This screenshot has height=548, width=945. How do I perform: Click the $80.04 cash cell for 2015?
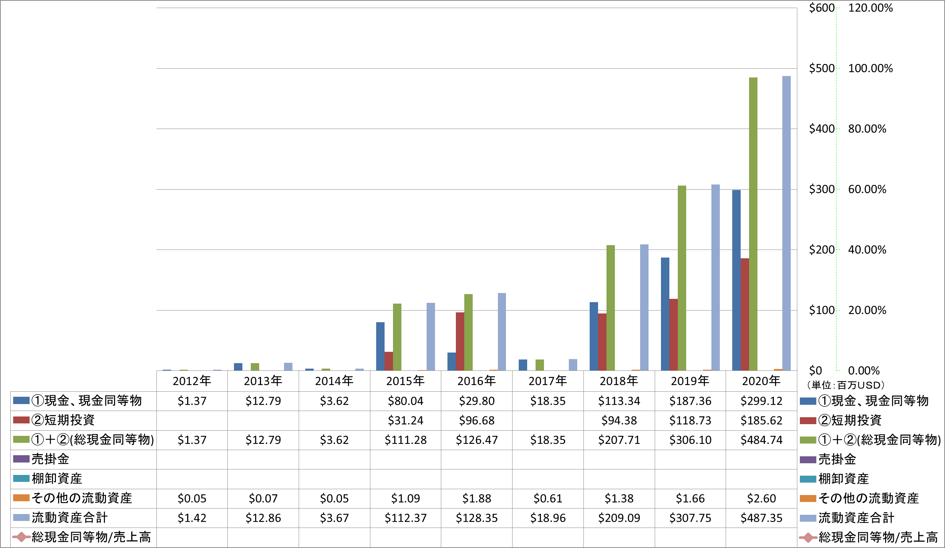pyautogui.click(x=405, y=401)
